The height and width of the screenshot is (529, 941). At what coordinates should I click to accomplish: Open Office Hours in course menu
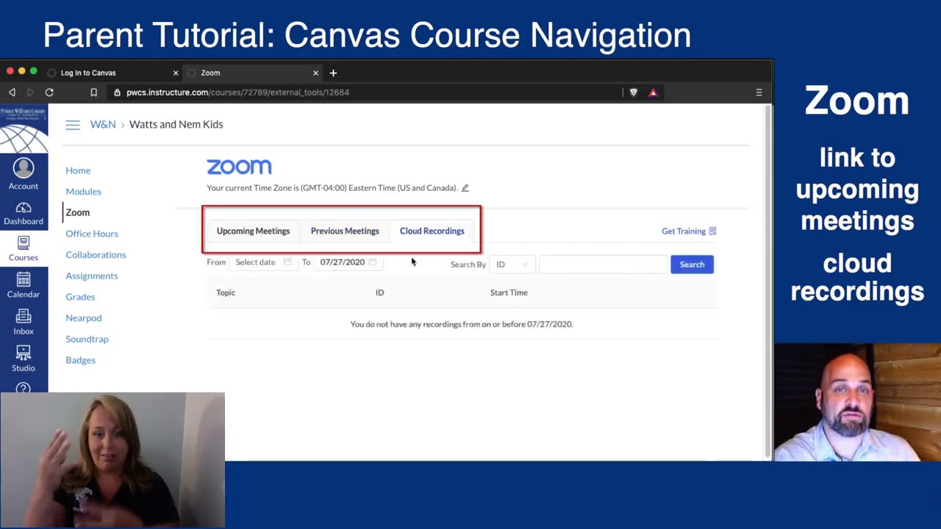[x=92, y=234]
